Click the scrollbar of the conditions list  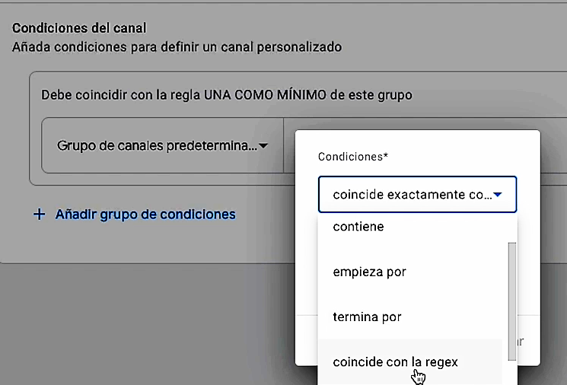coord(512,297)
